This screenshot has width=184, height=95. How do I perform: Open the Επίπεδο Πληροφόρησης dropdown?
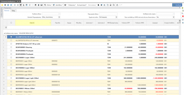(x=59, y=17)
